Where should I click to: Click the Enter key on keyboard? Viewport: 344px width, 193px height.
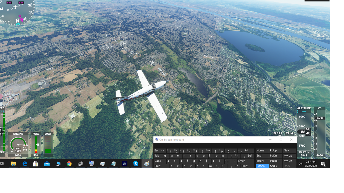[x=246, y=161]
